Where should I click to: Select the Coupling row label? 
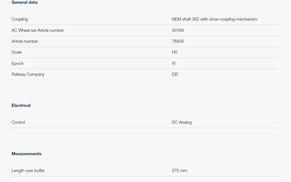[x=20, y=19]
